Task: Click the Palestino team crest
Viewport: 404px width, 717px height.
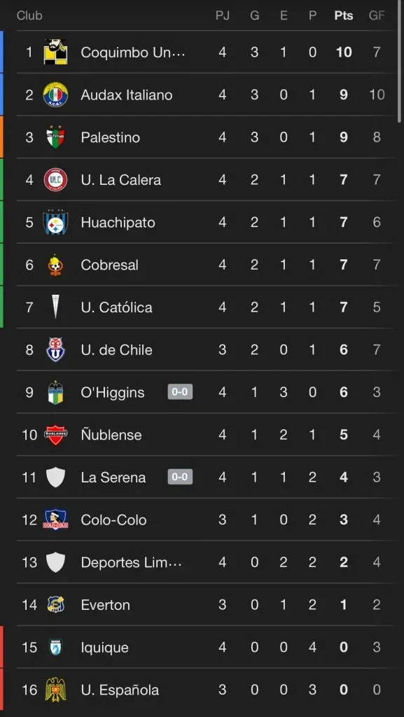Action: click(55, 137)
